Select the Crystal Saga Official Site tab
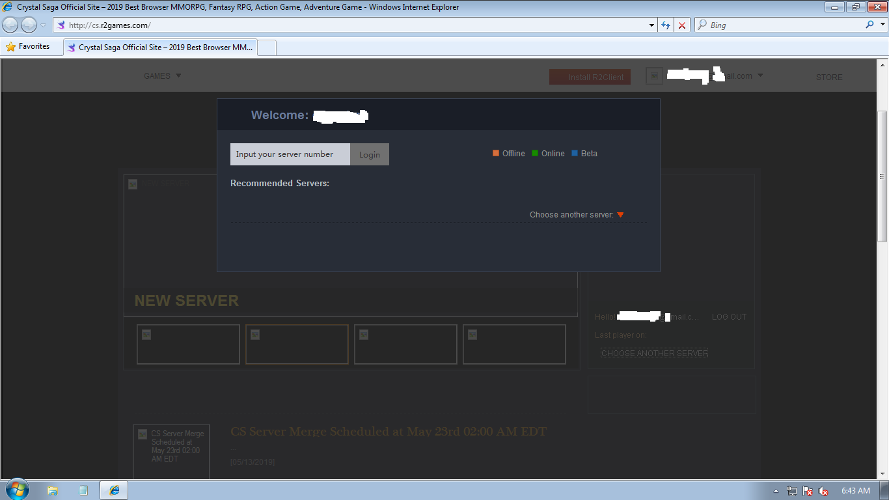The width and height of the screenshot is (889, 500). click(160, 48)
